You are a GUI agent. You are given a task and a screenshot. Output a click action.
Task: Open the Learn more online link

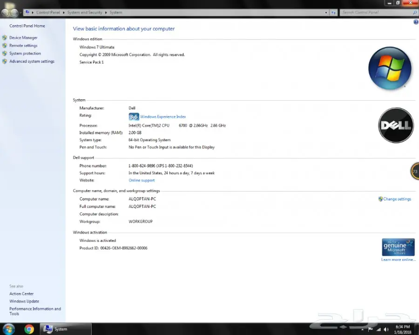[x=398, y=260]
